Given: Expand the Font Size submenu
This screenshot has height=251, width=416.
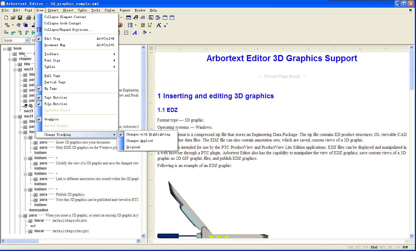Looking at the screenshot, I should pos(77,60).
